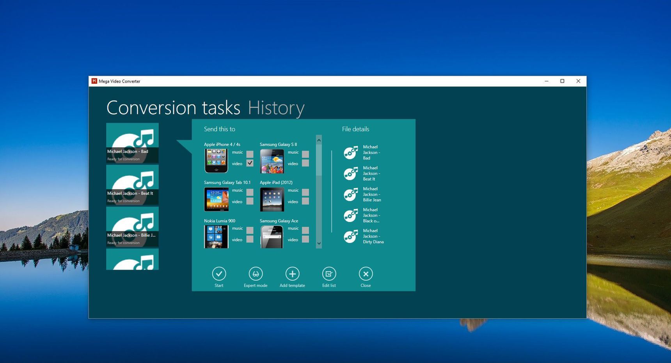Select the Nokia Lumia 900 device image
This screenshot has width=671, height=363.
(216, 236)
